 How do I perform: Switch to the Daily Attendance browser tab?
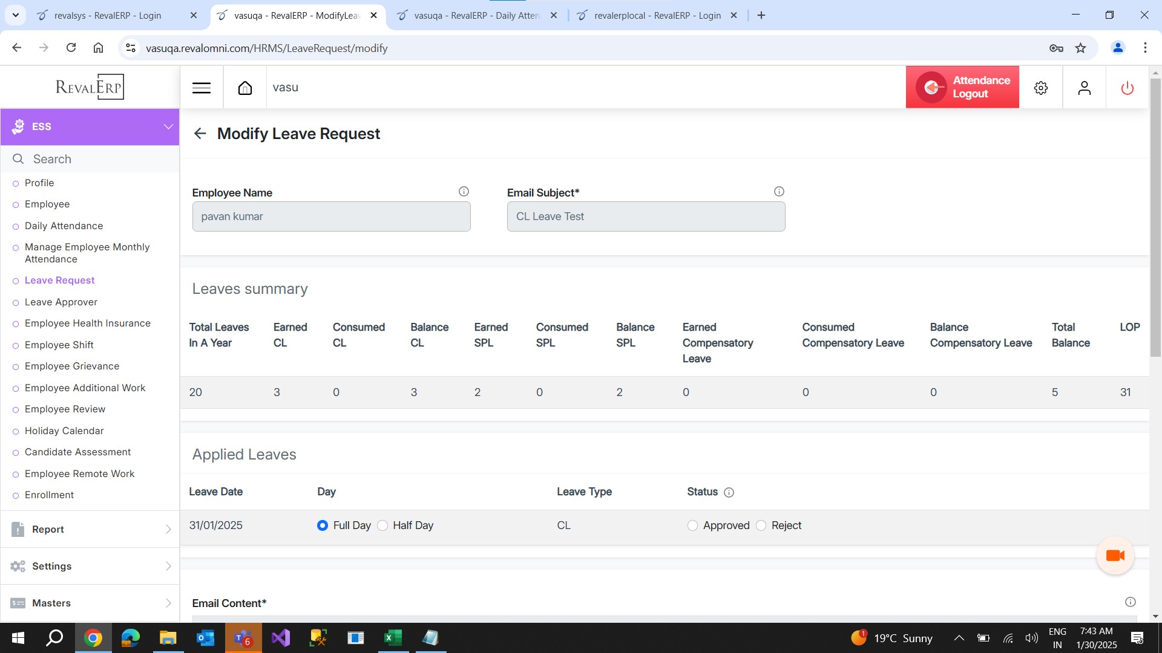(476, 16)
